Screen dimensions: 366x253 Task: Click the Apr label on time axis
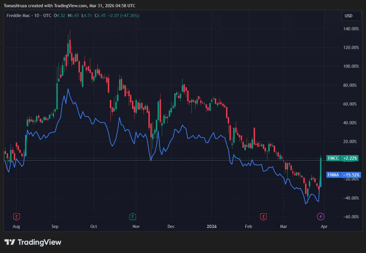coord(324,226)
